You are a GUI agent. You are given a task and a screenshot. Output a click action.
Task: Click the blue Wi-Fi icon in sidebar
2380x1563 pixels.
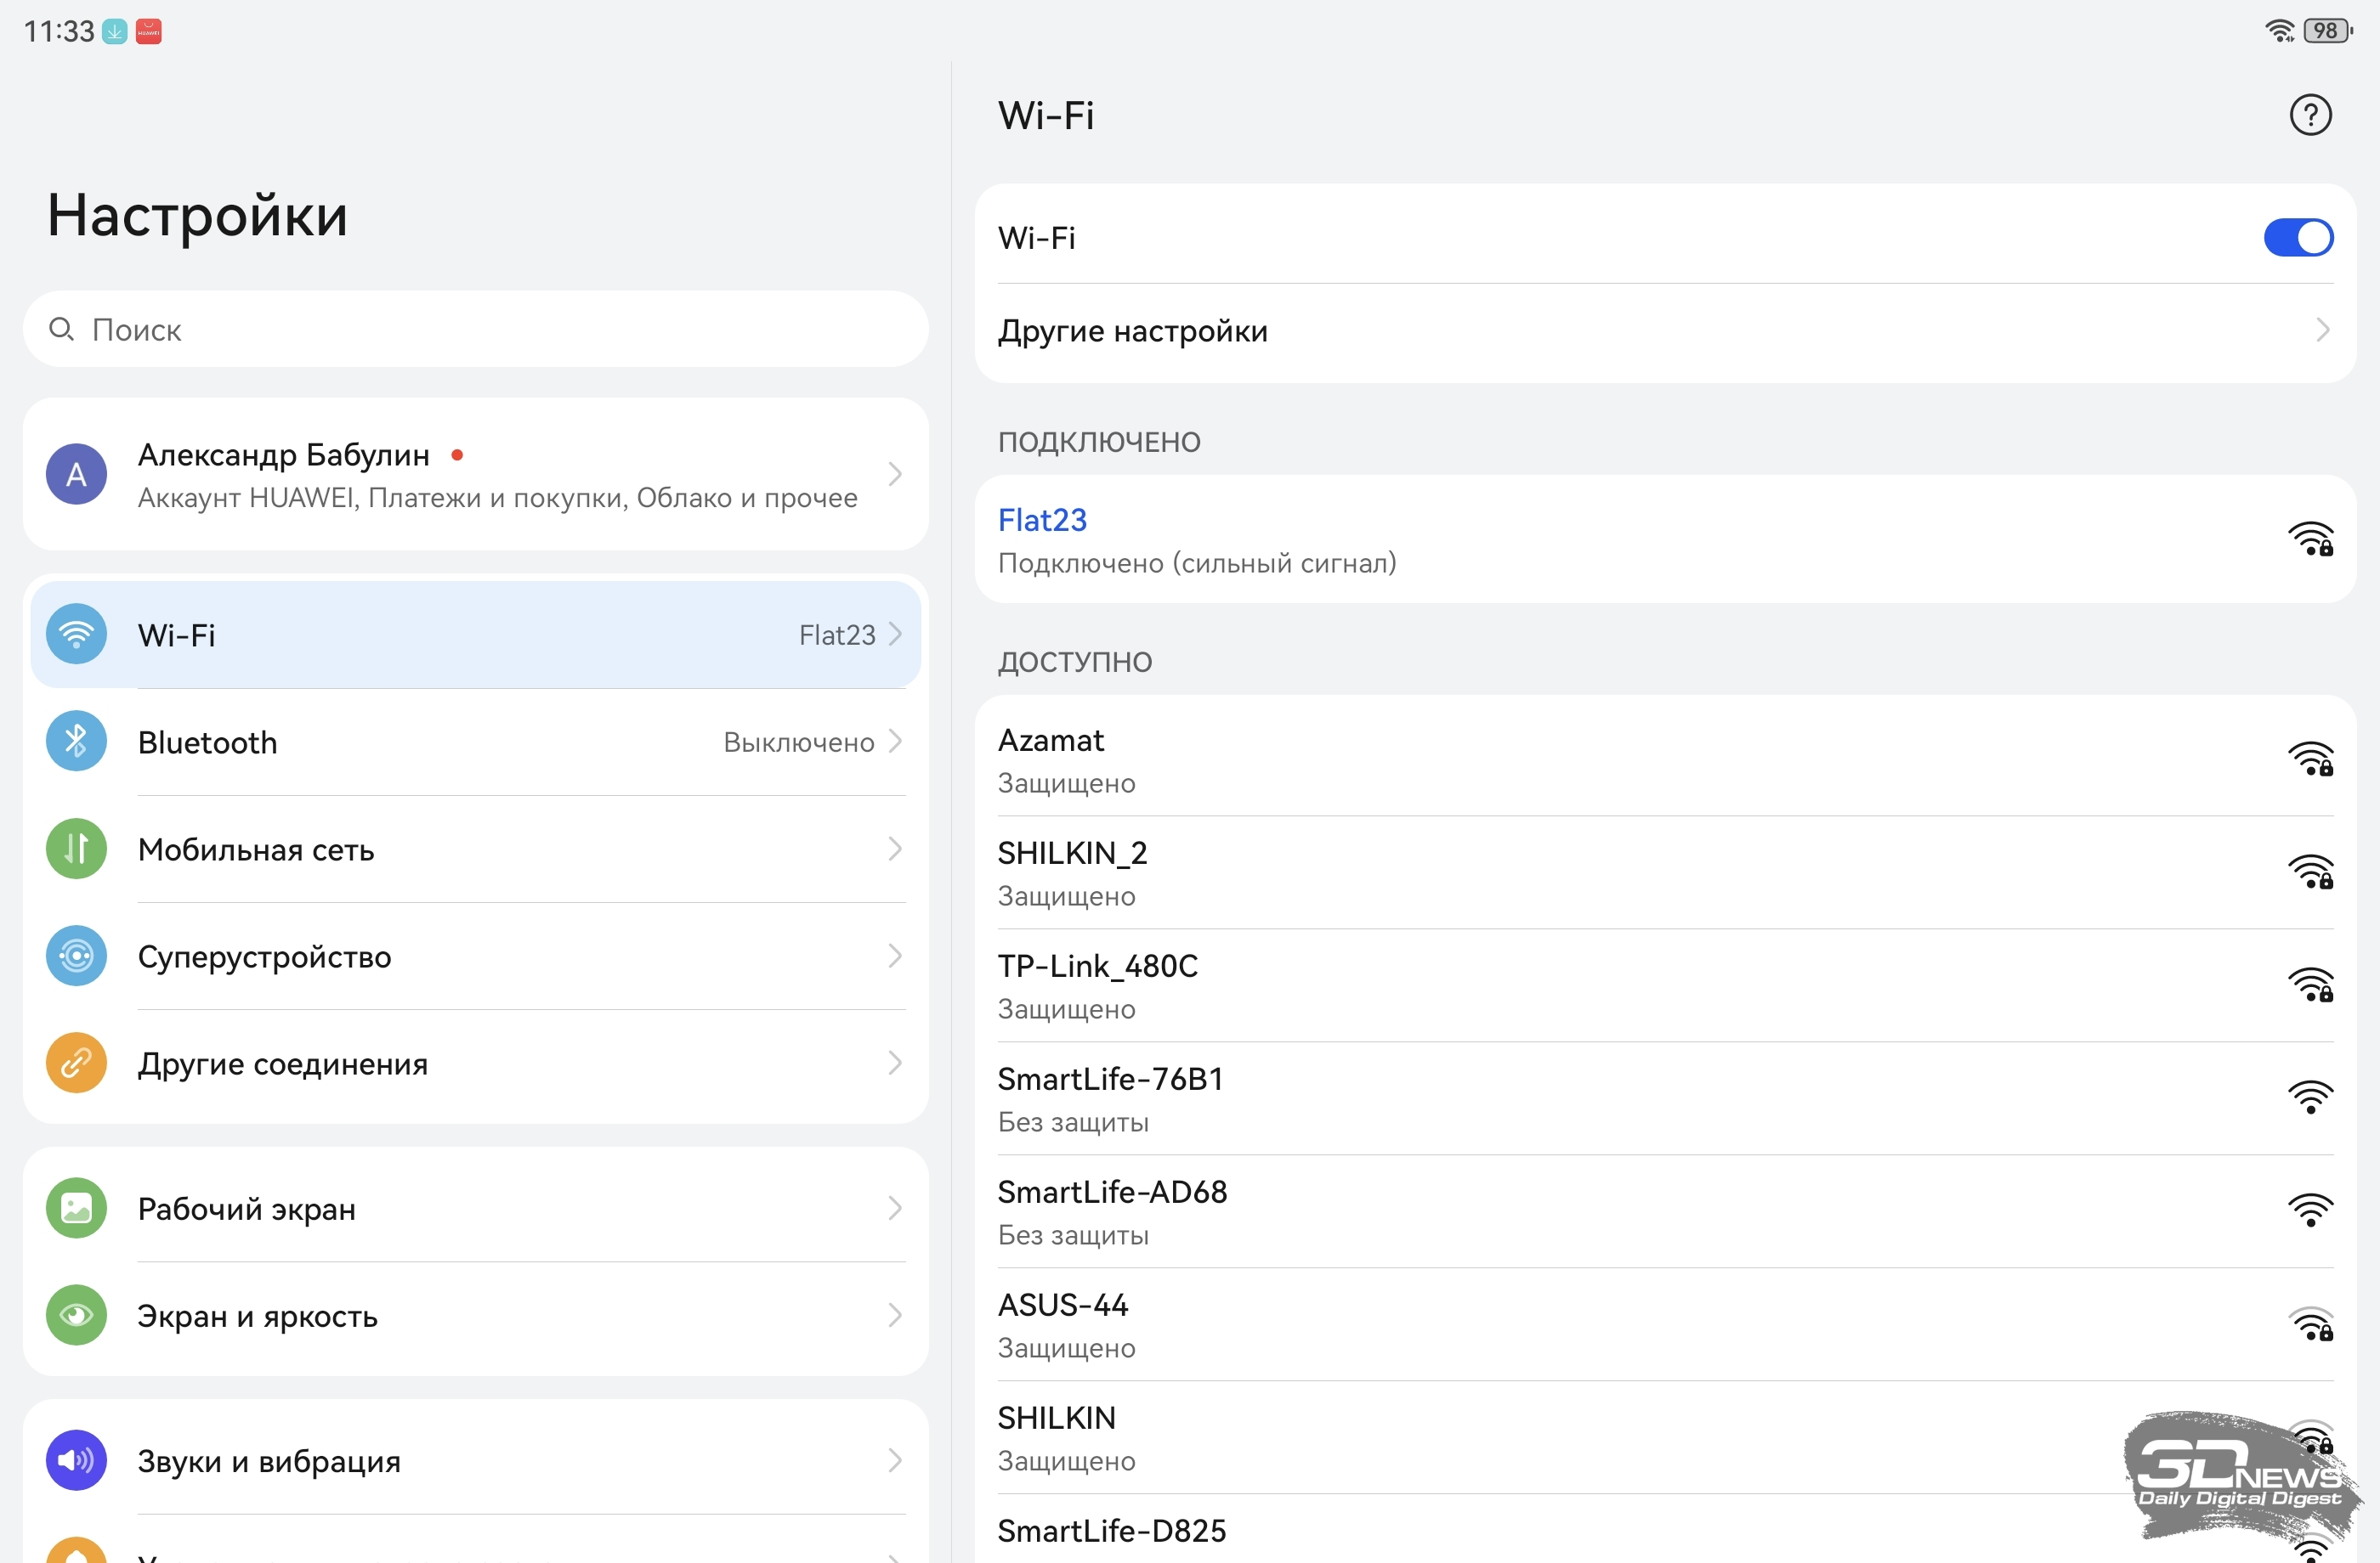pyautogui.click(x=76, y=635)
